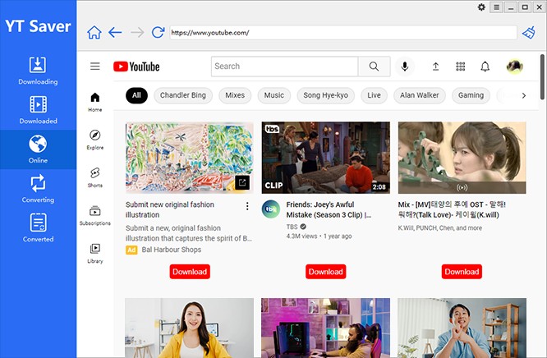The width and height of the screenshot is (547, 358).
Task: Click '4.3M views • 1 year ago' text
Action: (x=319, y=236)
